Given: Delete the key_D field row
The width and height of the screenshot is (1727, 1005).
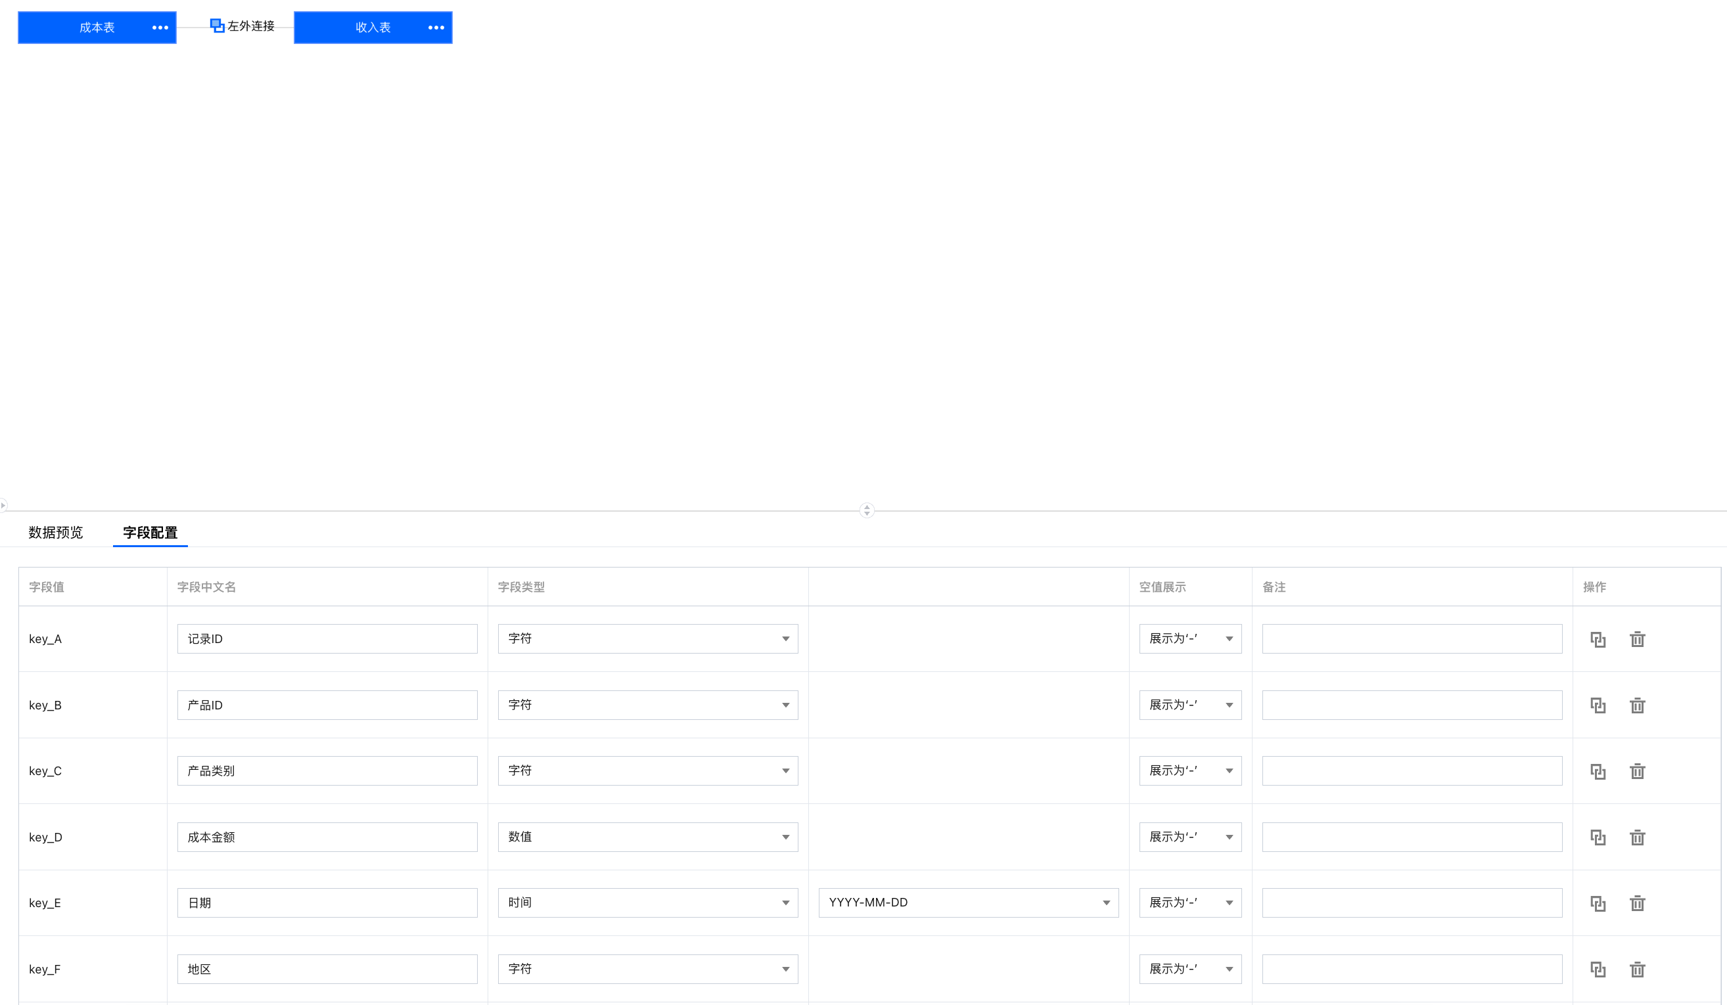Looking at the screenshot, I should click(x=1637, y=837).
